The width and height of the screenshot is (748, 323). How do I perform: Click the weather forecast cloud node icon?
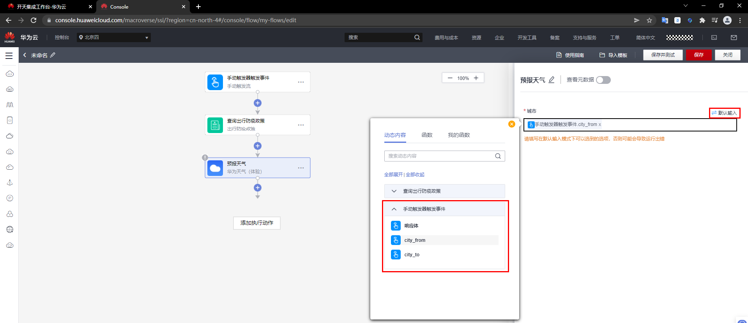[215, 168]
